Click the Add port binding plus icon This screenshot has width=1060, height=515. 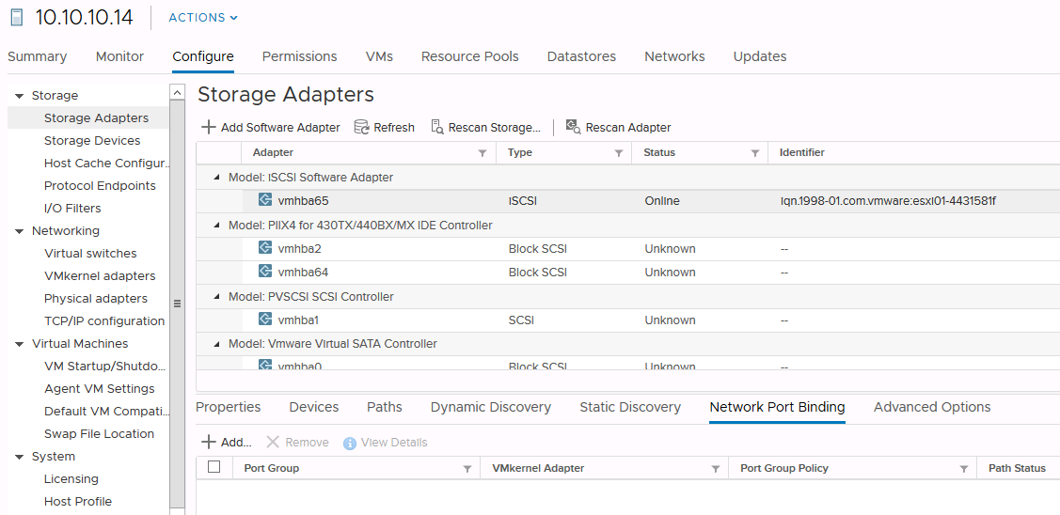(x=209, y=442)
